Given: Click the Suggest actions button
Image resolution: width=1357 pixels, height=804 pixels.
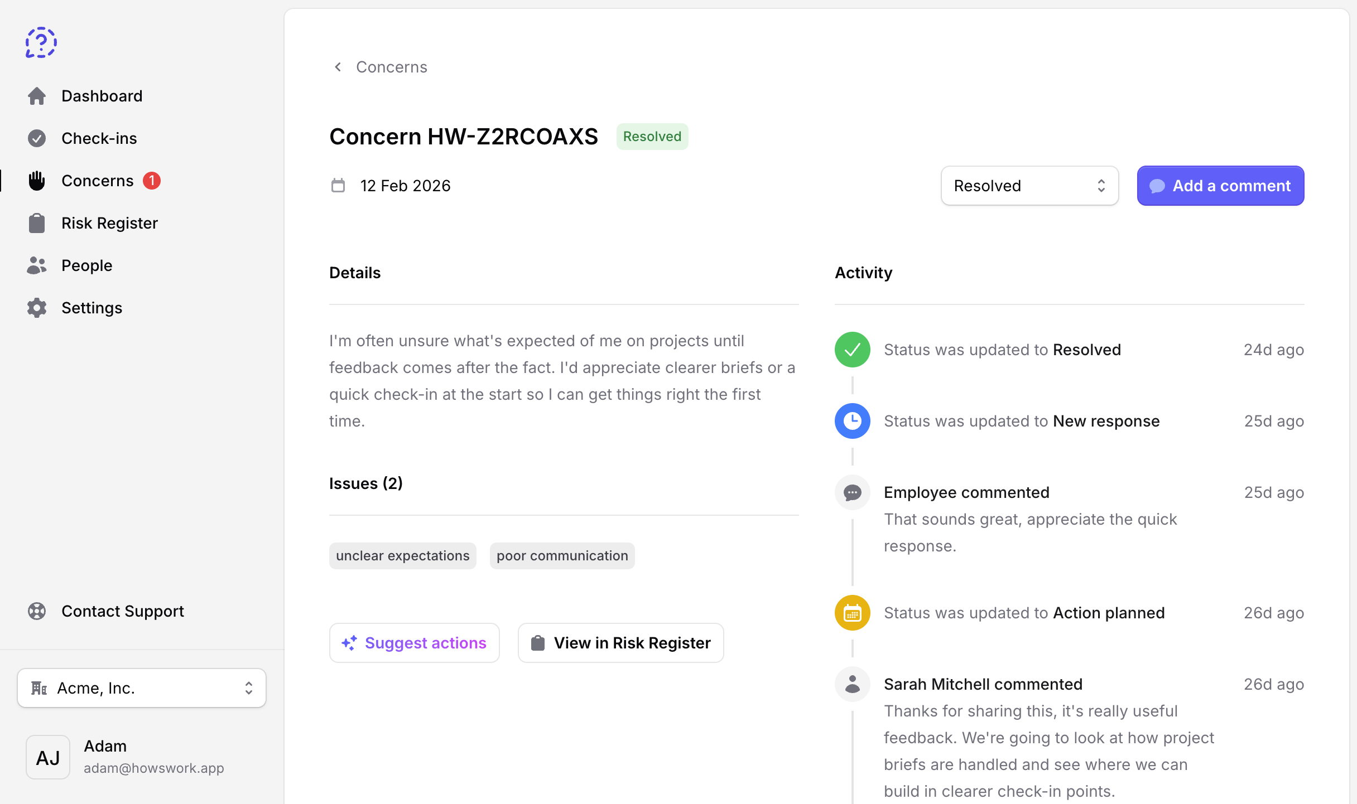Looking at the screenshot, I should 414,643.
